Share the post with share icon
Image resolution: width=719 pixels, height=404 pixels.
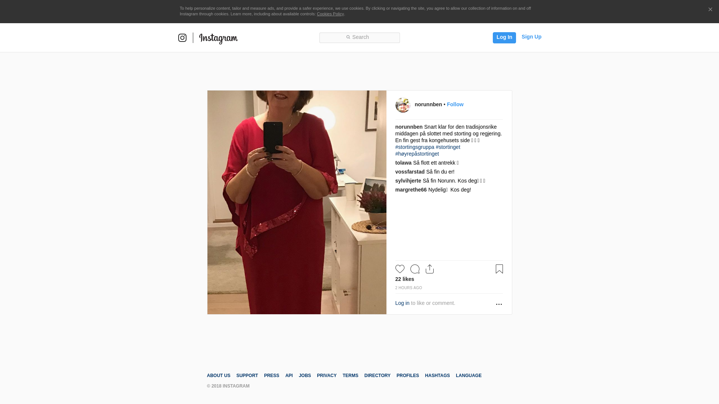point(430,269)
